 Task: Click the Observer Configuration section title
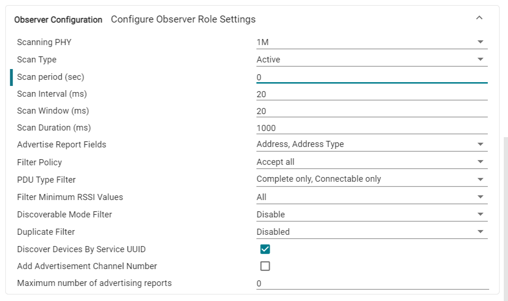[x=58, y=20]
